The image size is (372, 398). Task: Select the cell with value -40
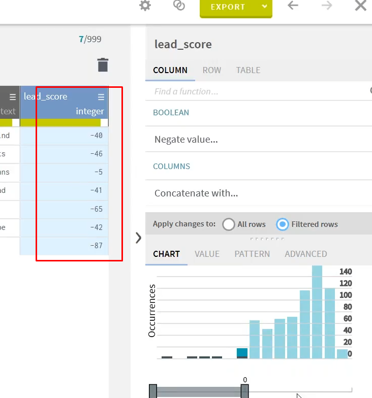[x=64, y=136]
